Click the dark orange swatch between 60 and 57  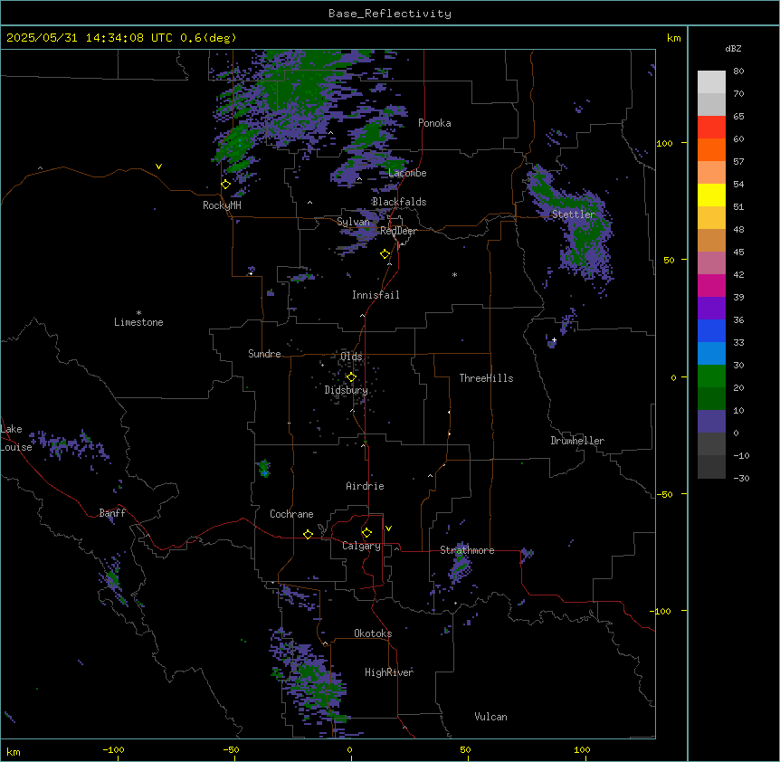click(x=711, y=149)
